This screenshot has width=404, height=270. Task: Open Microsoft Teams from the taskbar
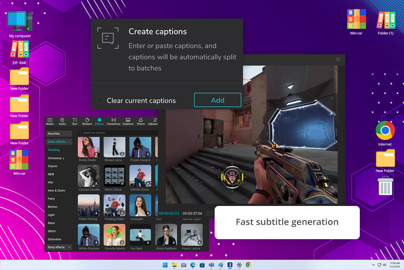point(211,265)
